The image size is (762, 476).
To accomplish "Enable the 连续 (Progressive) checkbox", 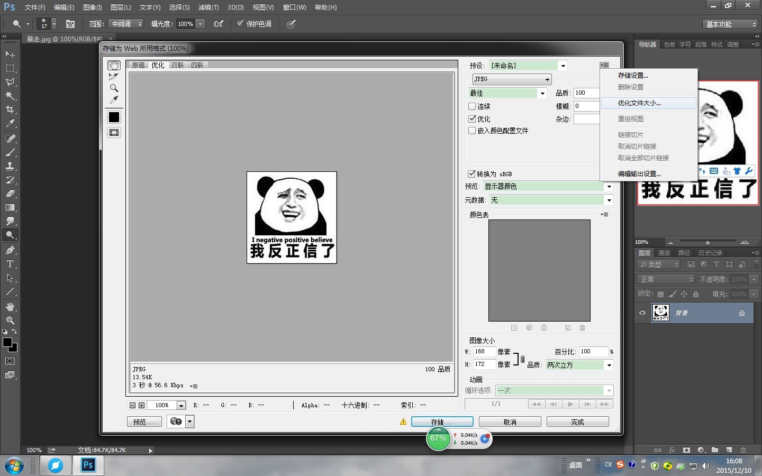I will [x=472, y=106].
